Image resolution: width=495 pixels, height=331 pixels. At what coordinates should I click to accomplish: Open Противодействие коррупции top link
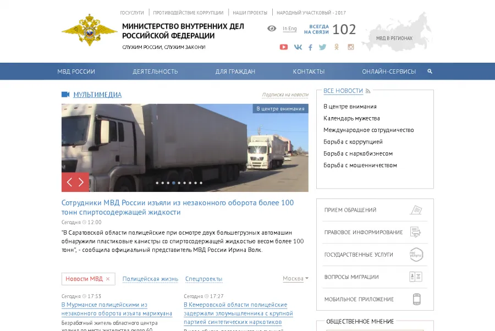[x=188, y=13]
